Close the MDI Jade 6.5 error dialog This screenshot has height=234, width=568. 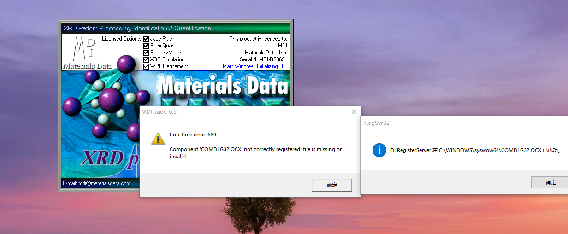pos(354,112)
